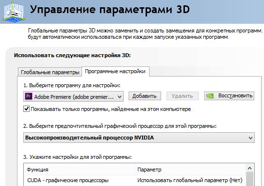
Task: Click the settings list scrollbar thumb
Action: pos(250,179)
